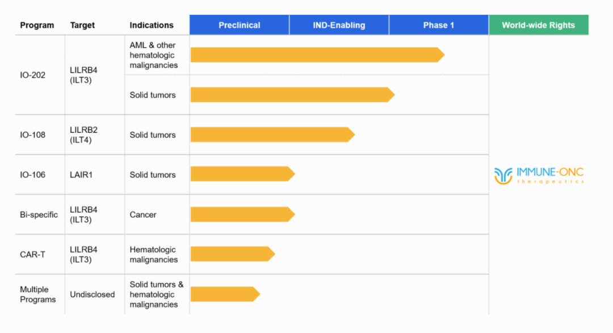Select the Phase 1 stage header
This screenshot has height=333, width=613.
pyautogui.click(x=439, y=25)
